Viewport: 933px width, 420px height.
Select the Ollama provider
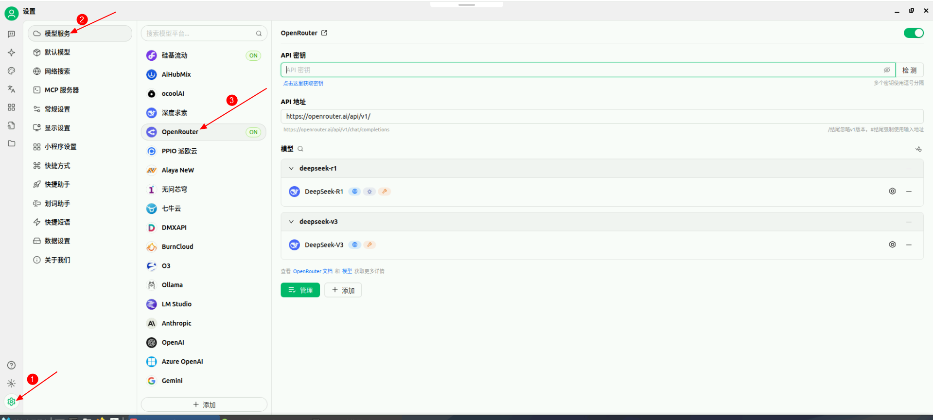(x=204, y=285)
